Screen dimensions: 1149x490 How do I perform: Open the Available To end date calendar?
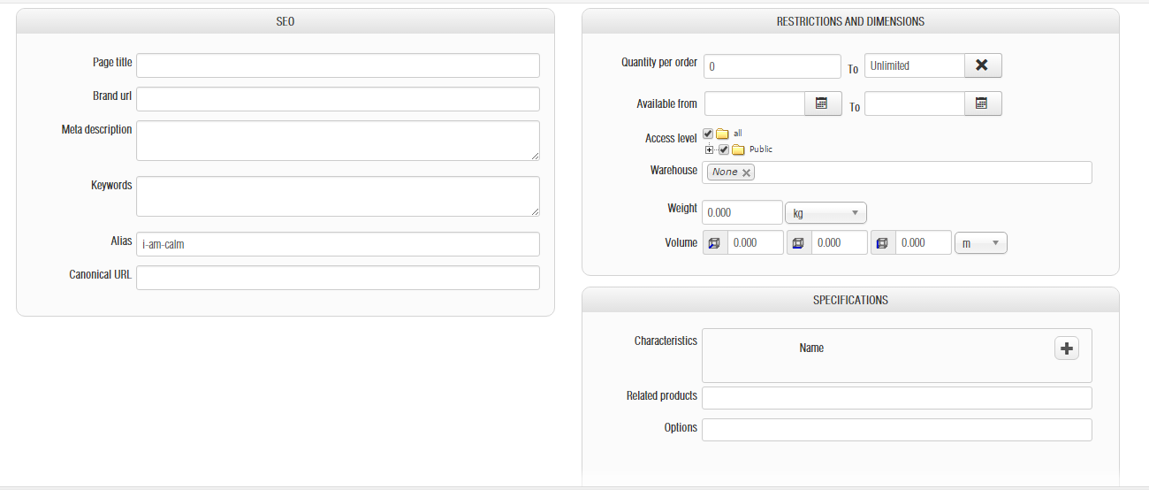pyautogui.click(x=981, y=103)
